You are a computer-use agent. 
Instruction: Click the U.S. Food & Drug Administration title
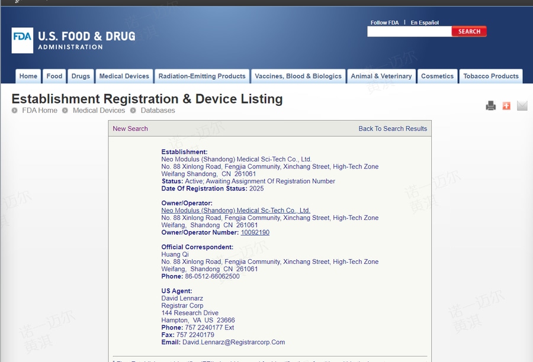point(86,40)
